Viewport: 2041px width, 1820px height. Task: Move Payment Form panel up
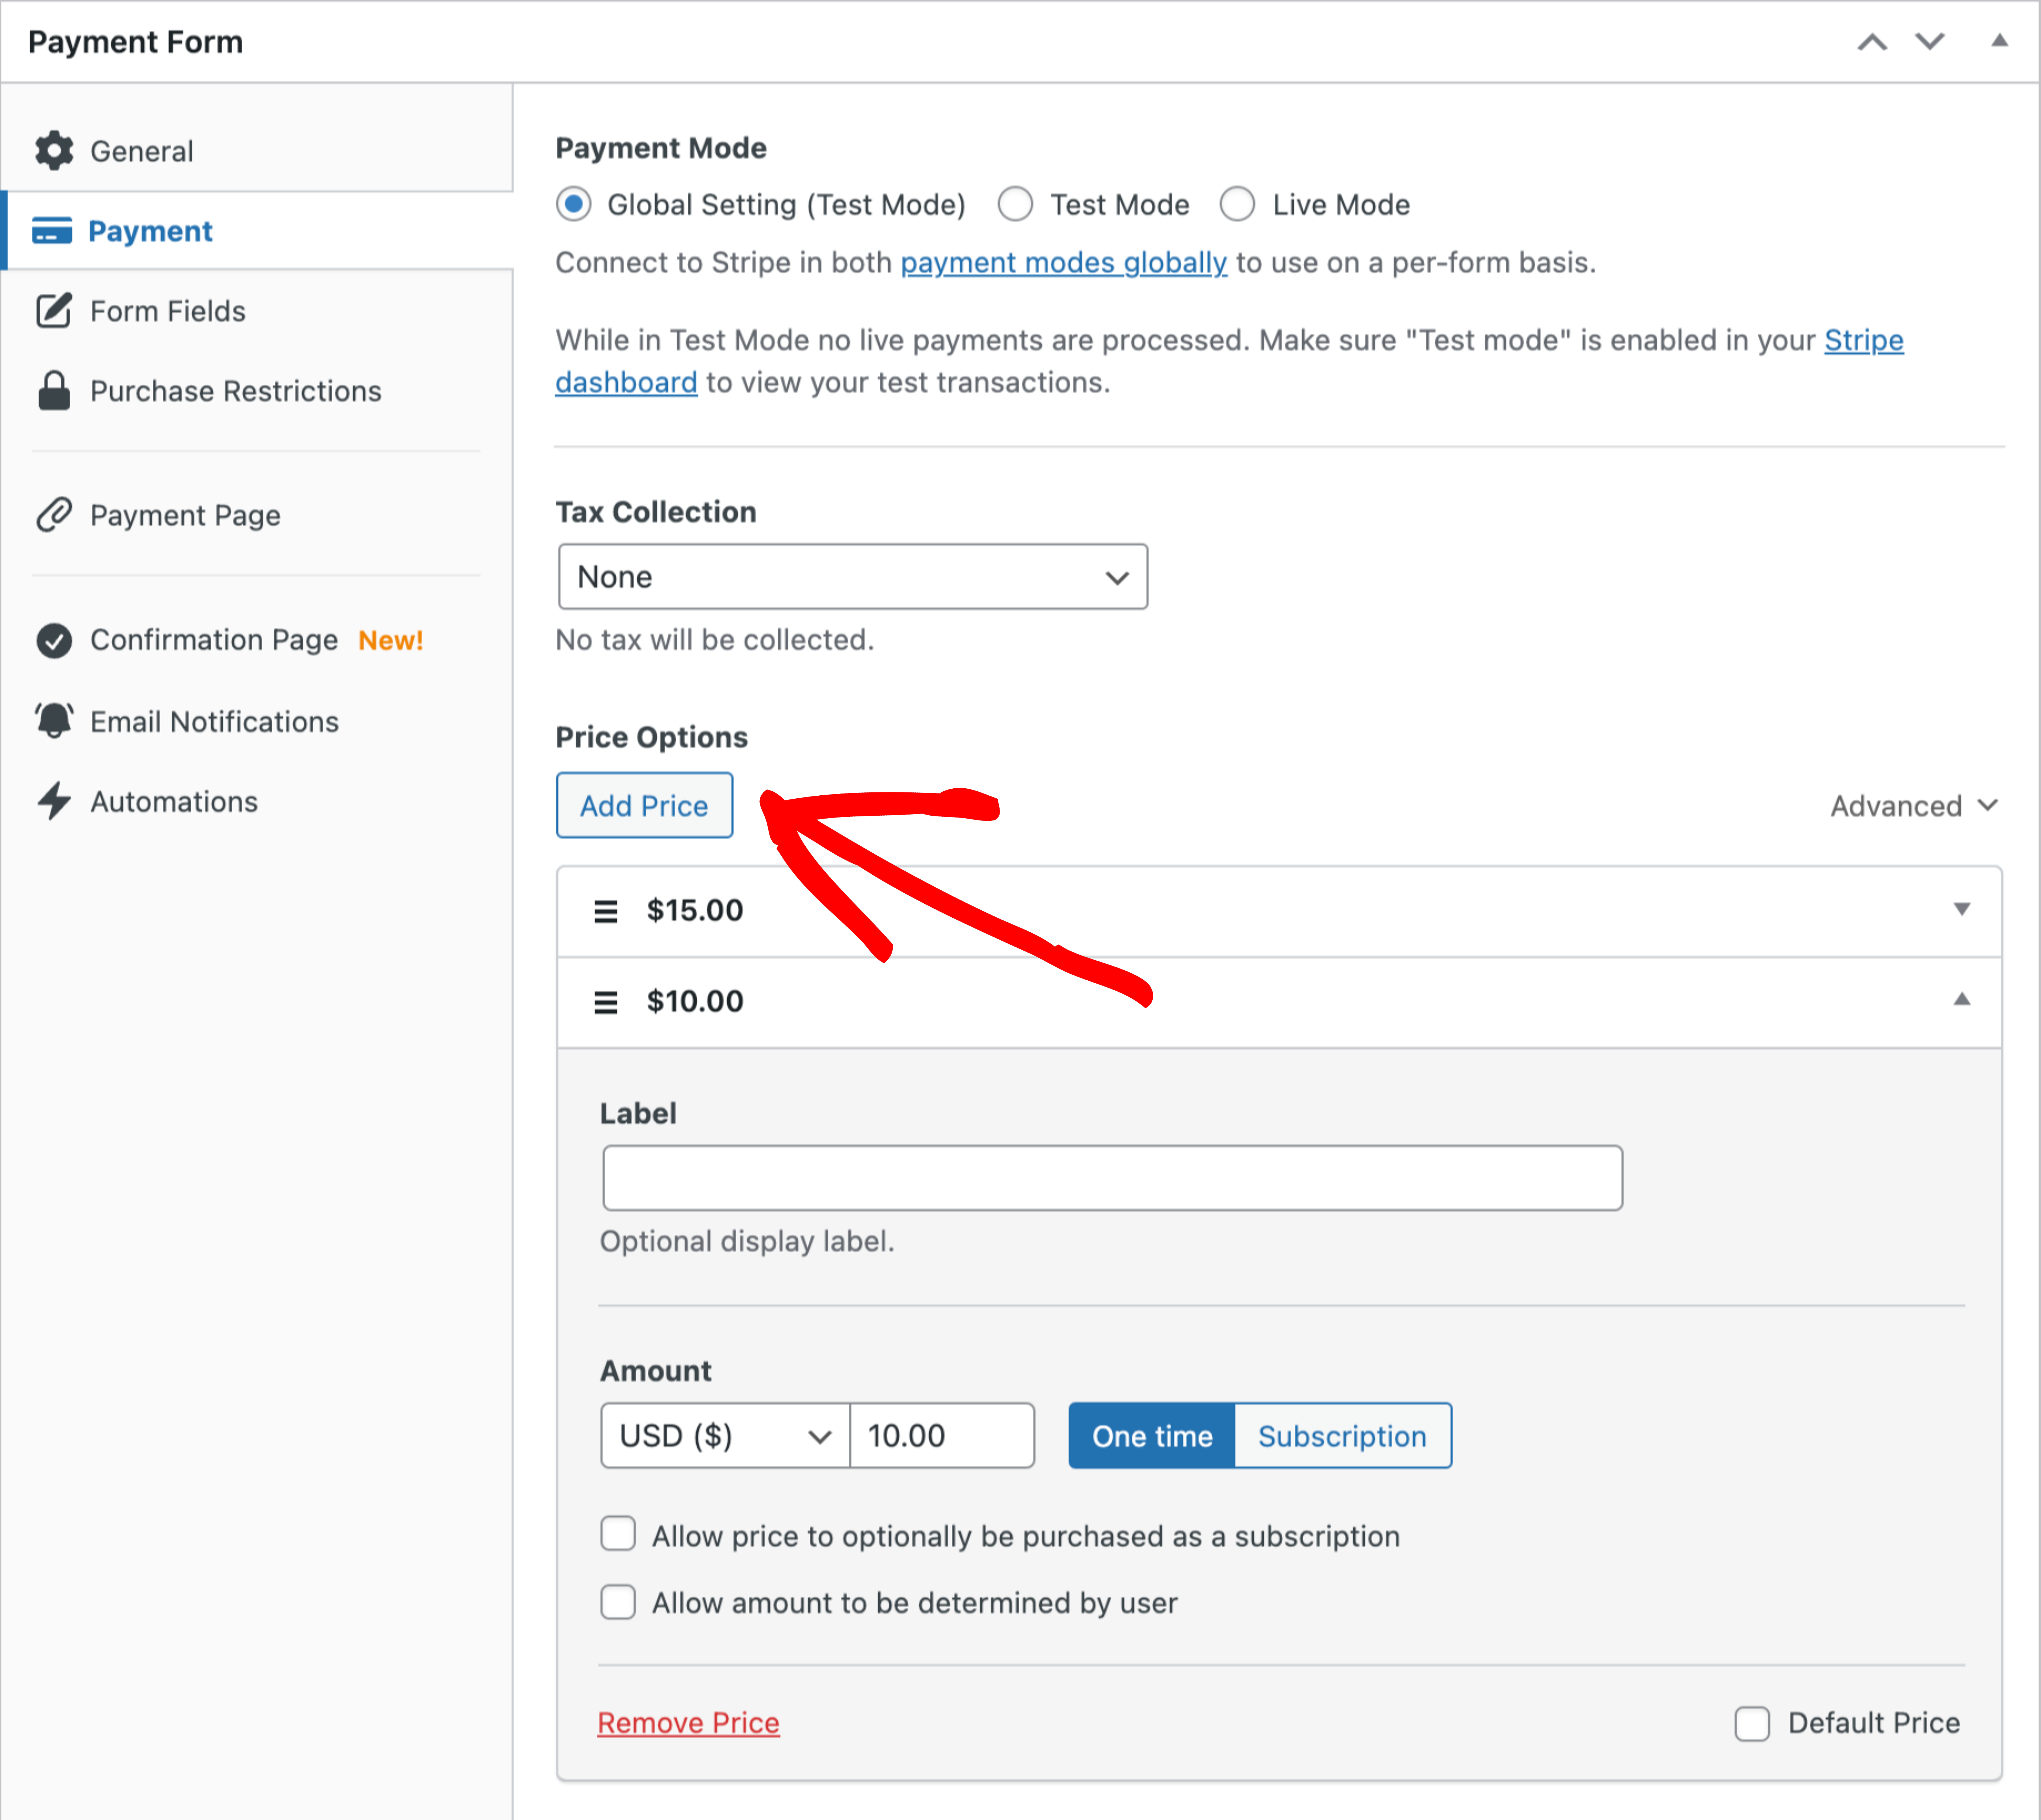pyautogui.click(x=1872, y=42)
